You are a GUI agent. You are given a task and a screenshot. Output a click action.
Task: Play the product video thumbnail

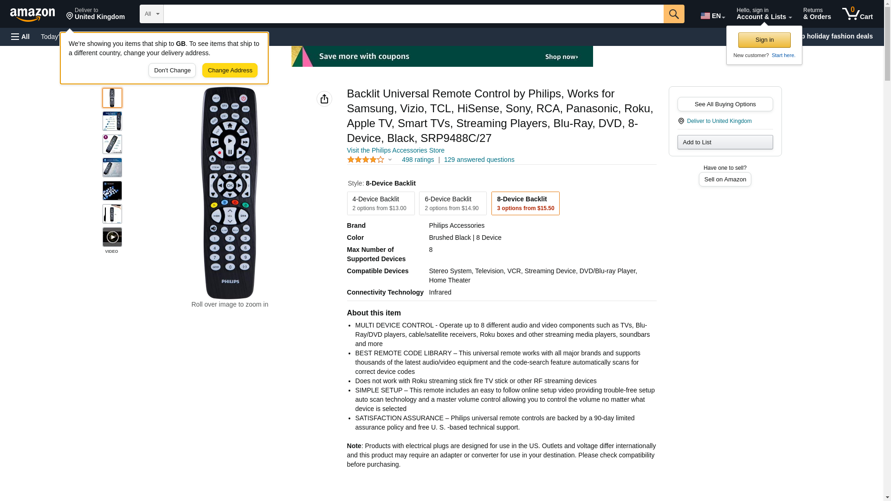tap(112, 237)
